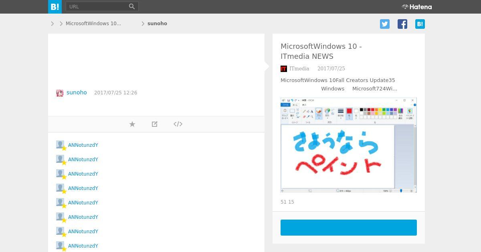Share on Twitter icon
This screenshot has height=252, width=481.
tap(385, 24)
